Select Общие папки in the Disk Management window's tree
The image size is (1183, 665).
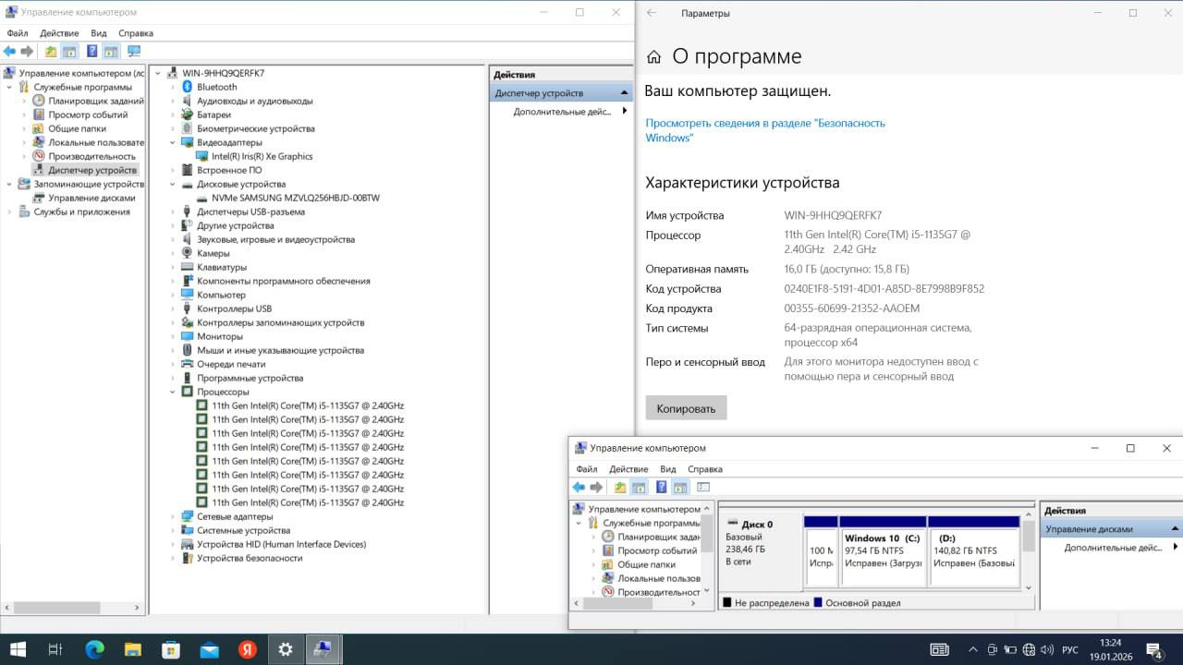click(x=647, y=564)
